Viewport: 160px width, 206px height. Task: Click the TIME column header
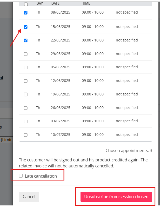coord(86,3)
